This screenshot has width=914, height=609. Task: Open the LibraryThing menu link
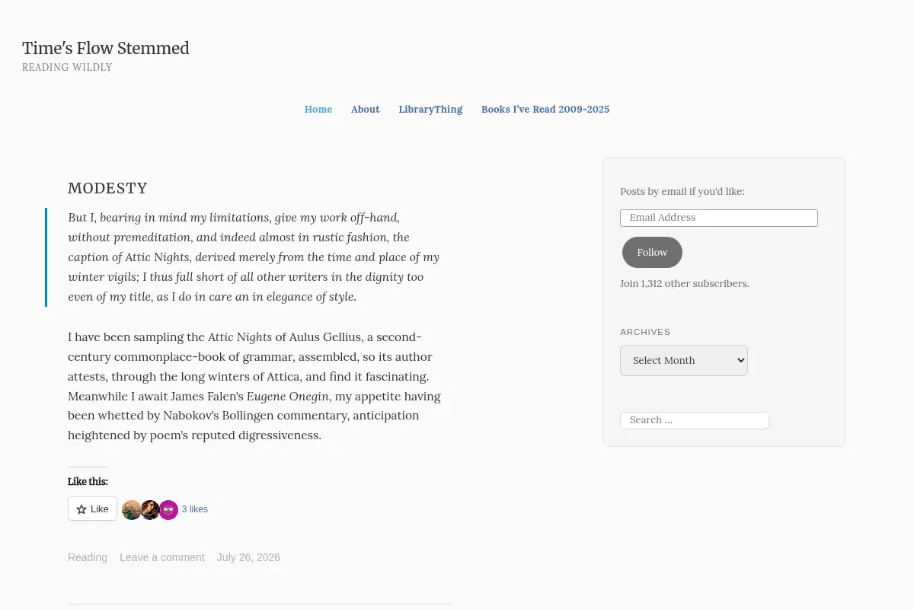pos(430,109)
